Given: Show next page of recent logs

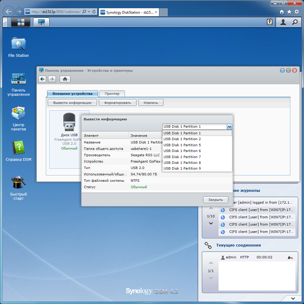Looking at the screenshot, I should pyautogui.click(x=211, y=223).
